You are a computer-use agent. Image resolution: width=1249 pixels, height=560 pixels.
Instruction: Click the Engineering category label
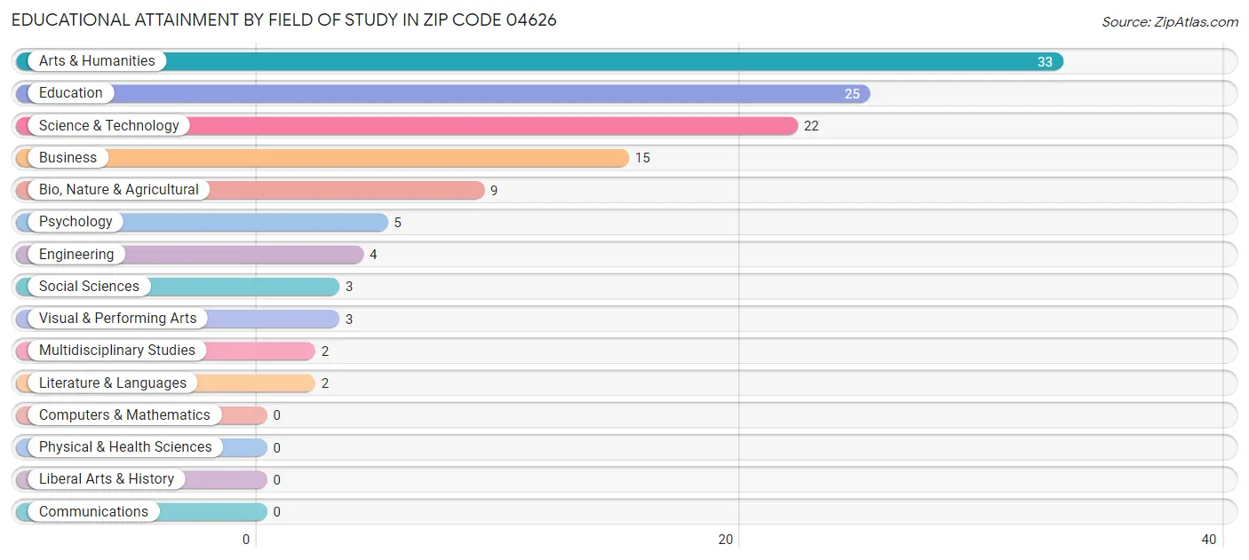76,254
